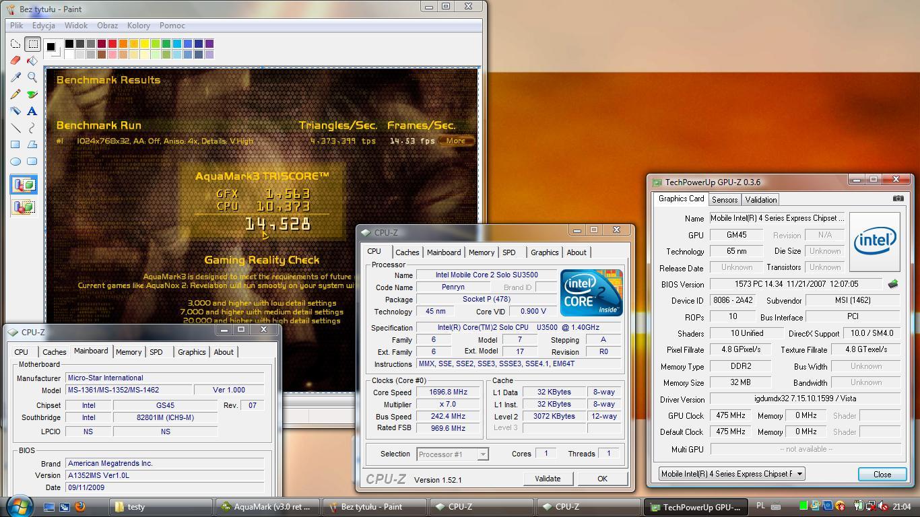Pick the Fill With Color bucket tool
920x517 pixels.
(32, 61)
